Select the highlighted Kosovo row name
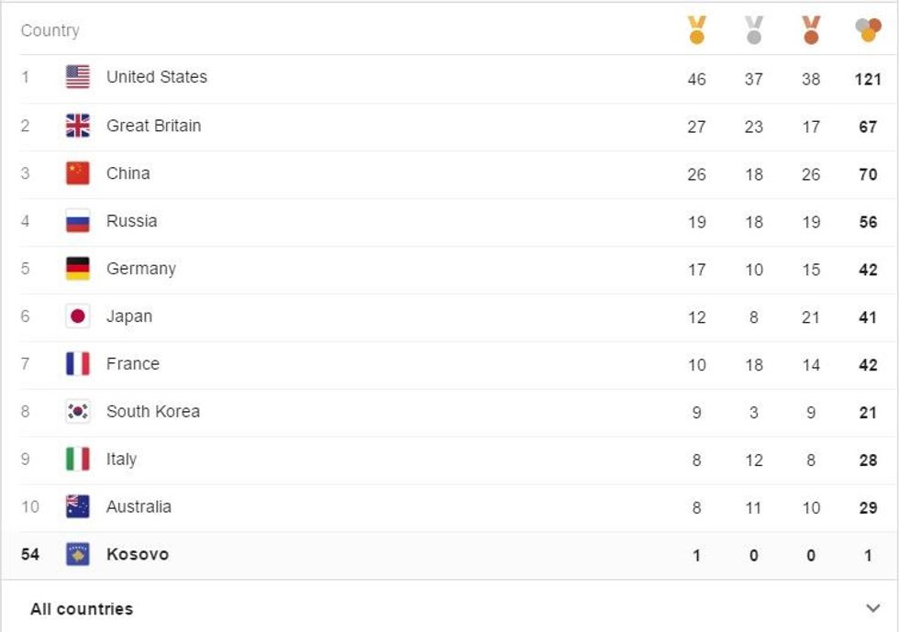 (x=138, y=554)
